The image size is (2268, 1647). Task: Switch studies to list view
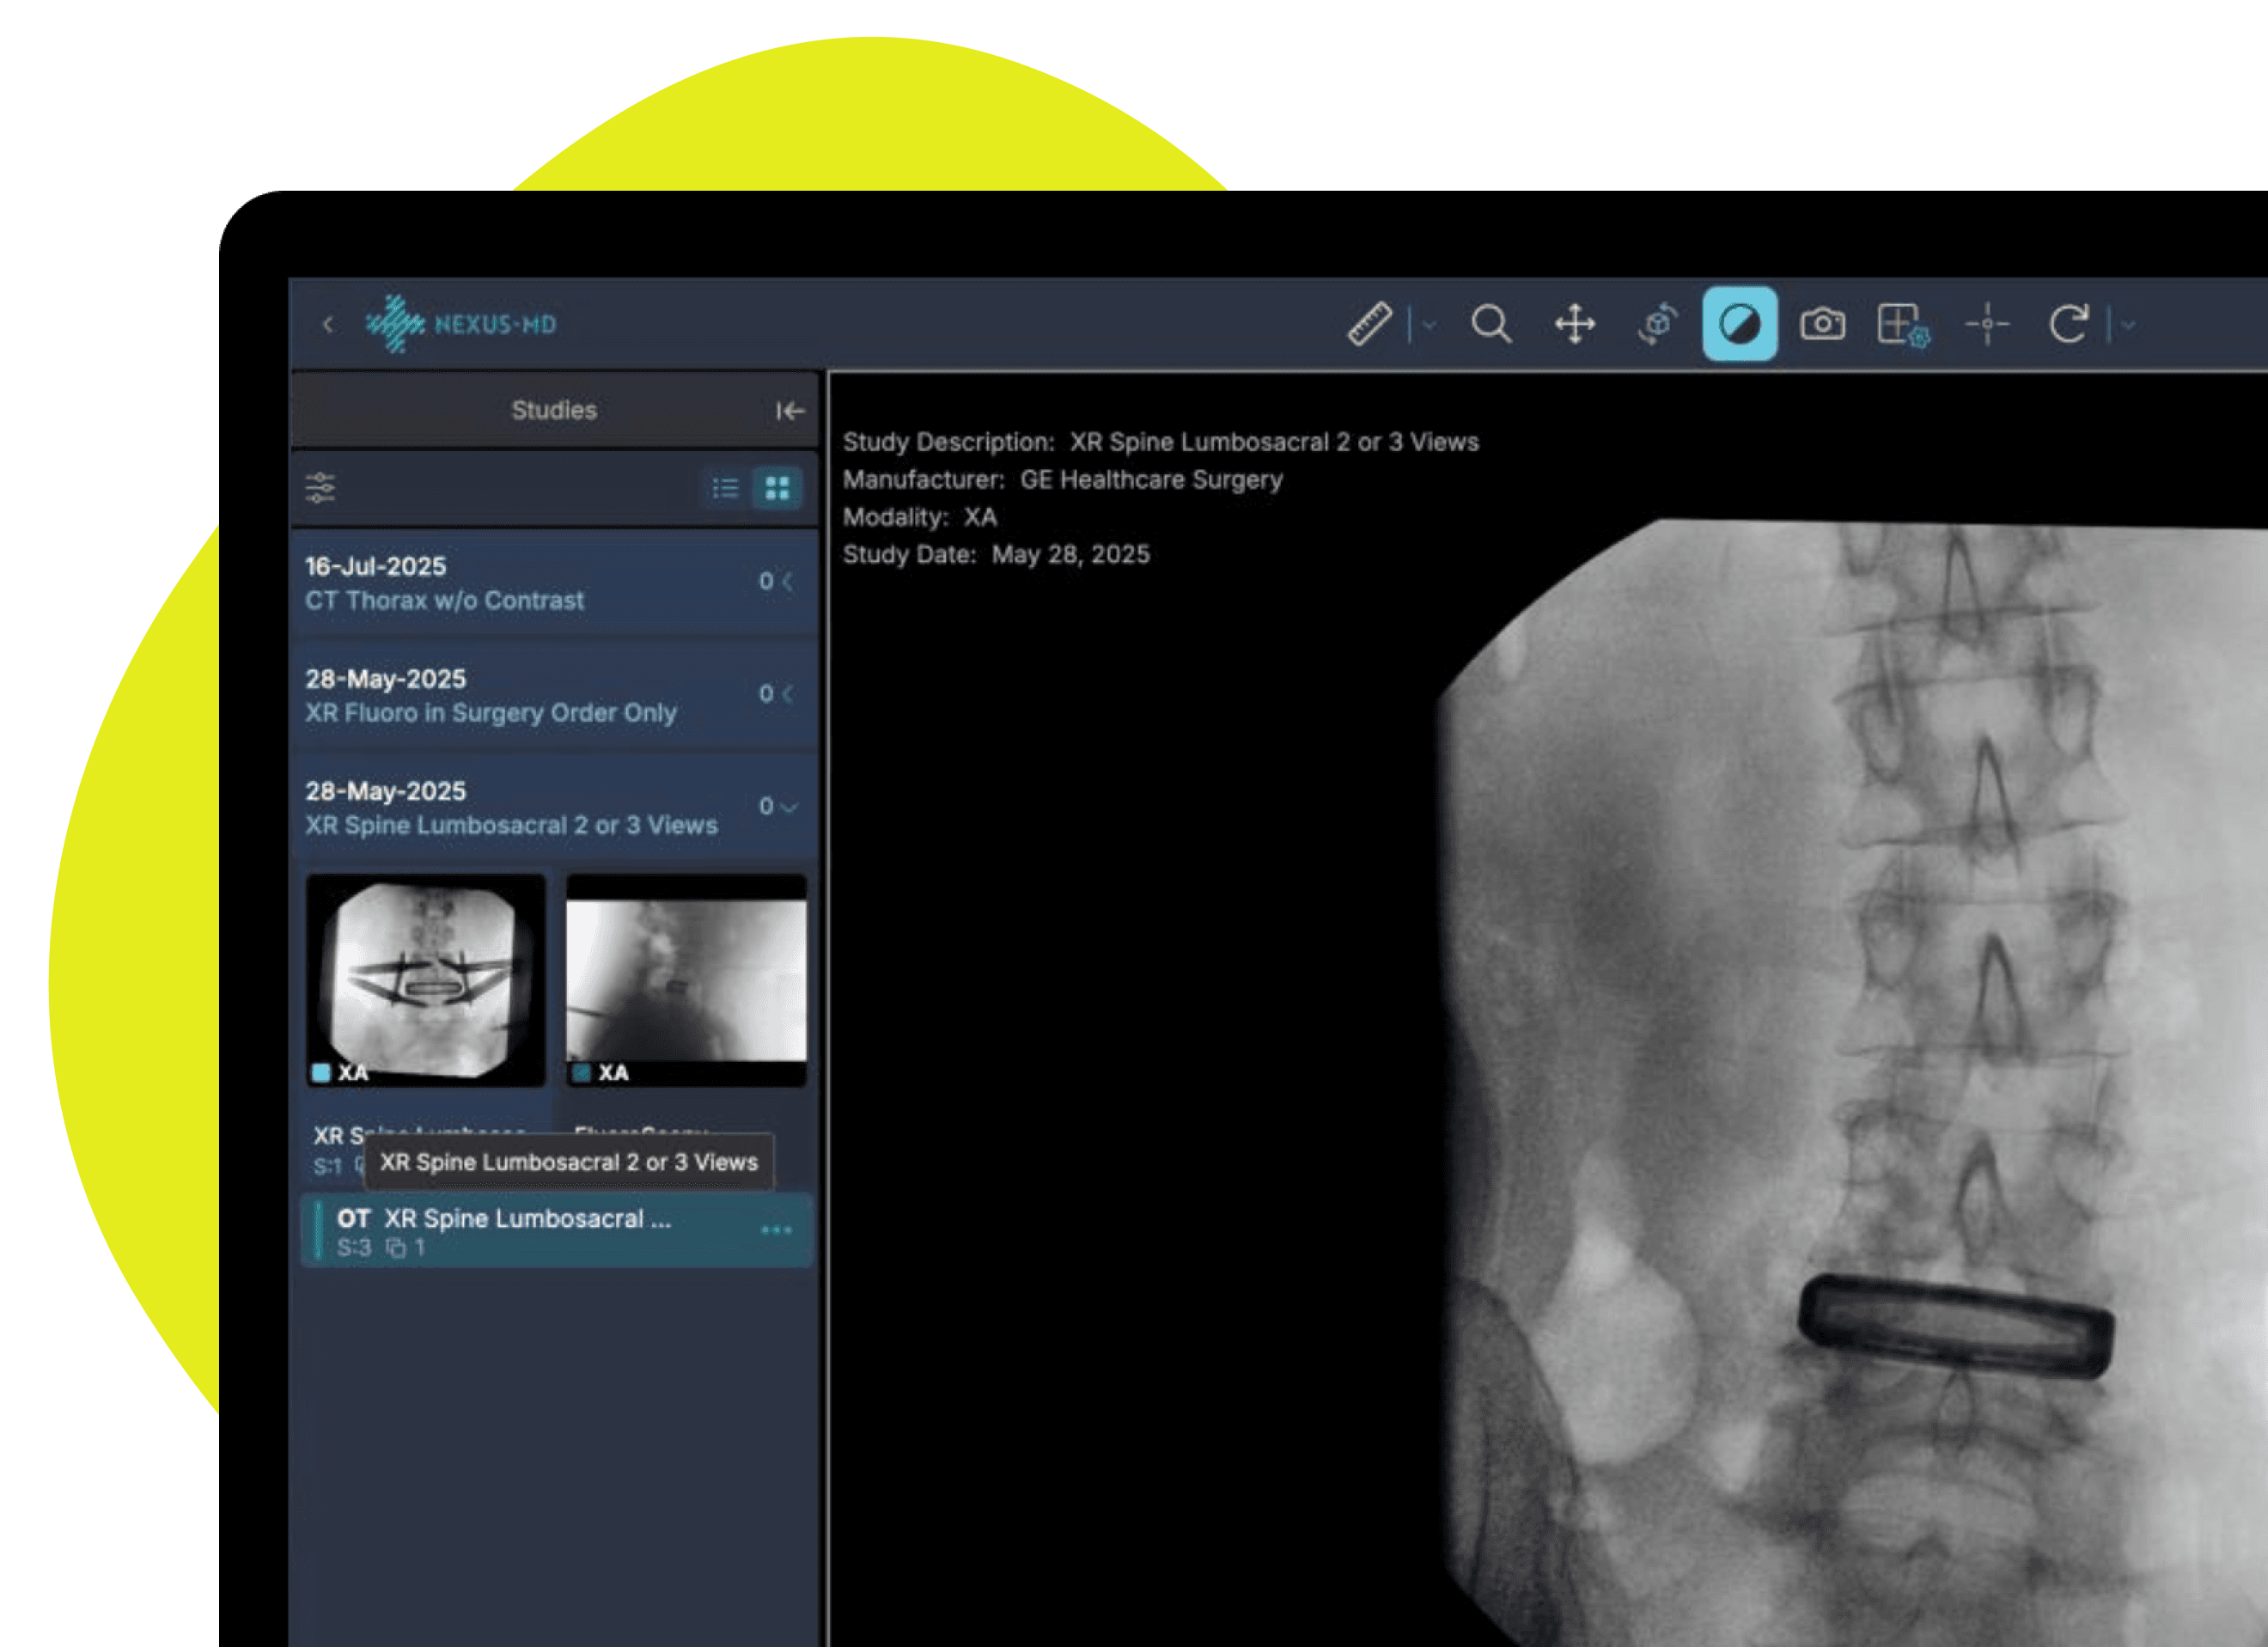(725, 488)
